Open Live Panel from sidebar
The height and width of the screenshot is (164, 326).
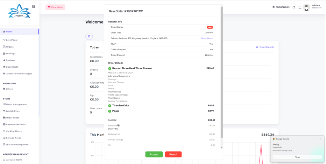pyautogui.click(x=12, y=40)
